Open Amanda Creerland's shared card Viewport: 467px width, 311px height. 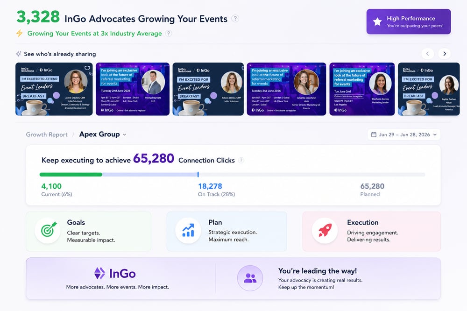coord(287,89)
